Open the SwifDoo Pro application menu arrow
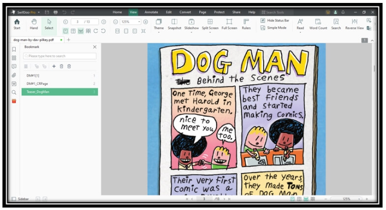386x210 pixels. 39,12
